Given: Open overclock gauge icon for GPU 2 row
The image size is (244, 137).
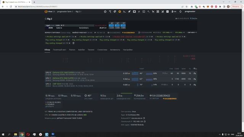Looking at the screenshot, I should point(194,85).
